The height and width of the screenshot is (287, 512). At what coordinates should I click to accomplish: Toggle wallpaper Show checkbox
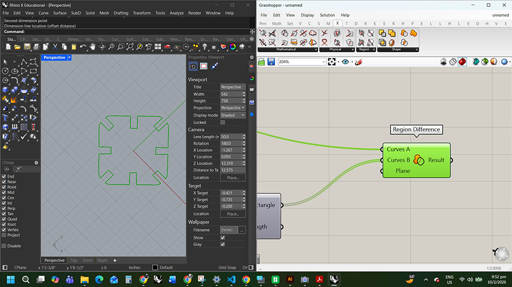[223, 238]
